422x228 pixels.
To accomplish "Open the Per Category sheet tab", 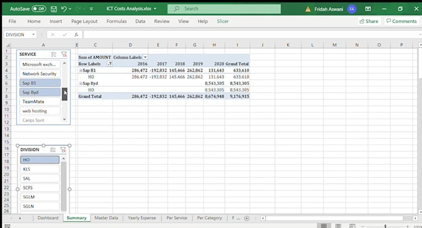I will coord(210,218).
